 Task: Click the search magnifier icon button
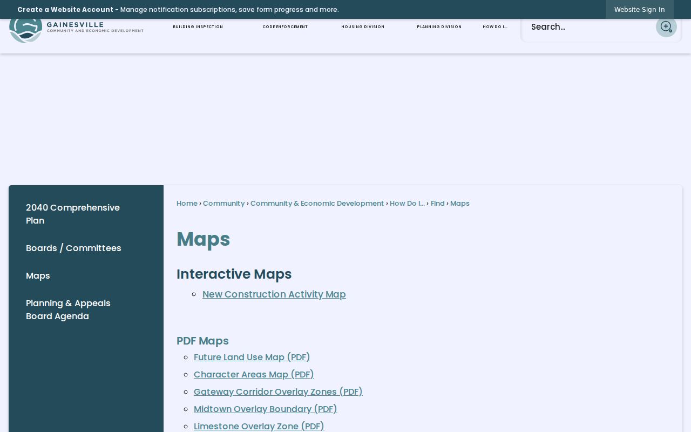[666, 26]
